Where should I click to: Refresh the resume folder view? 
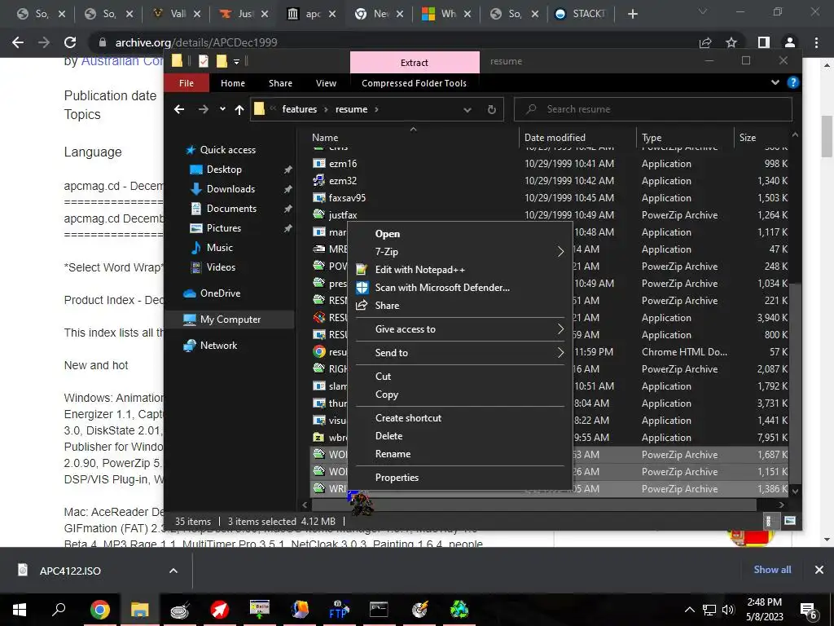[491, 109]
